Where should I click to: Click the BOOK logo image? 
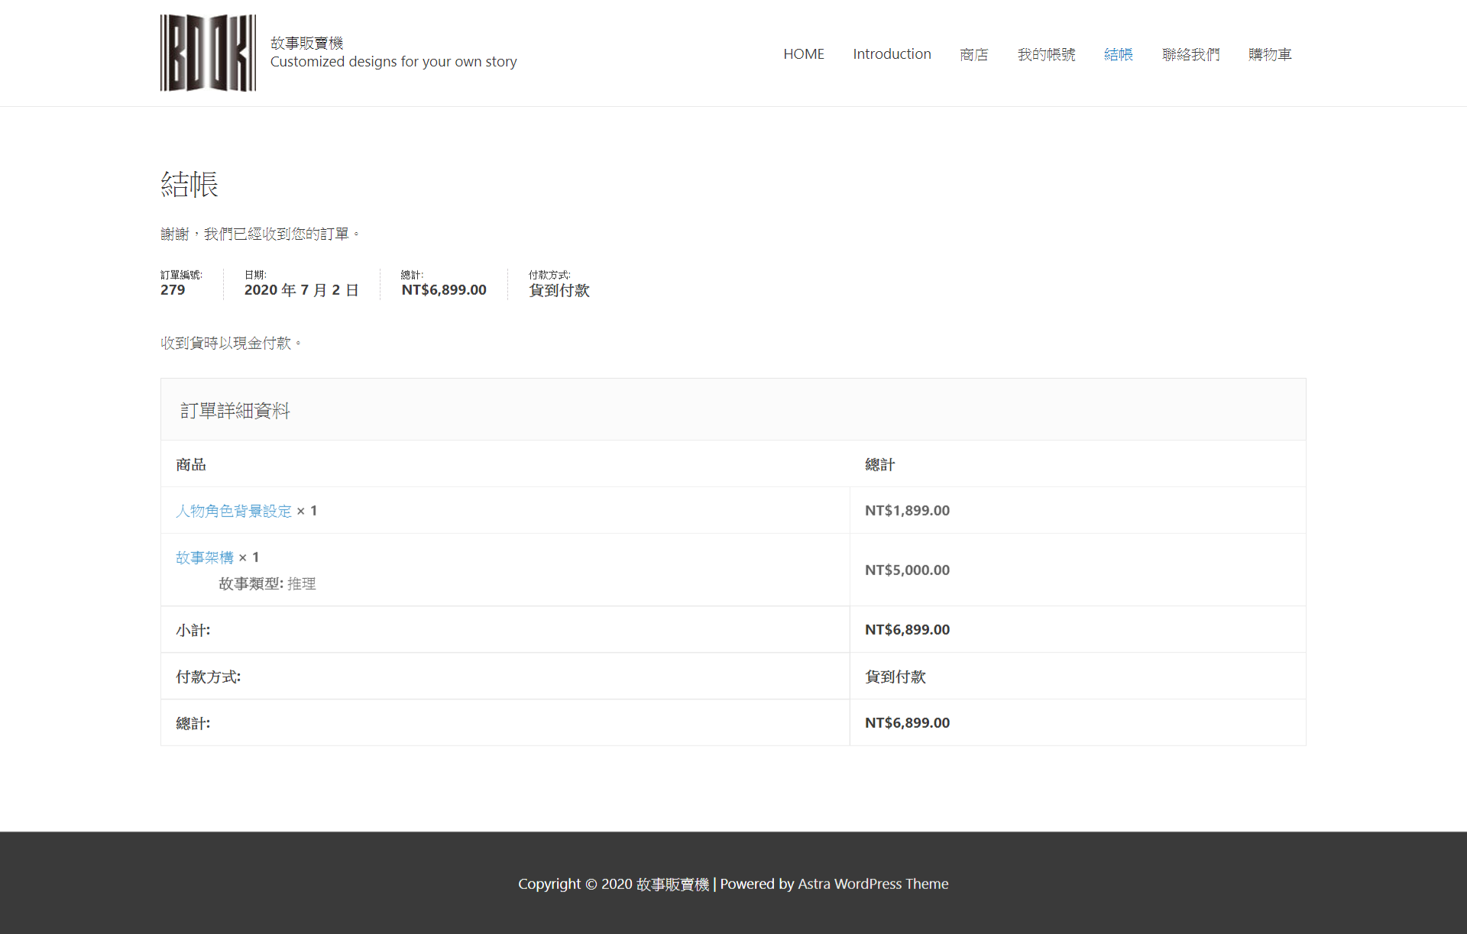pos(208,53)
